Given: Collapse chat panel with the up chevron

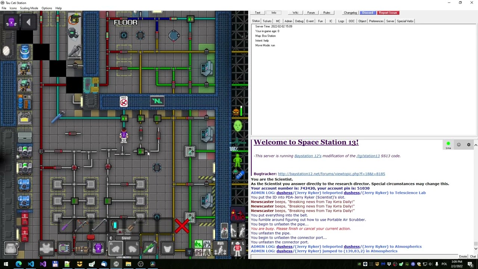Looking at the screenshot, I should pyautogui.click(x=476, y=145).
